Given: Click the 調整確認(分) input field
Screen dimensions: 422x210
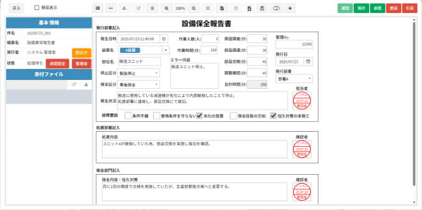Looking at the screenshot, I should [257, 73].
